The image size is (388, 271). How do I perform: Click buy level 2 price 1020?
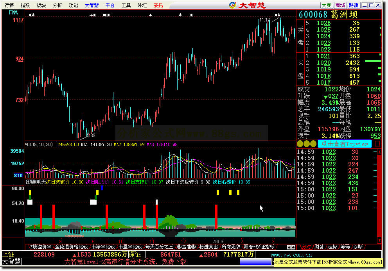click(324, 63)
